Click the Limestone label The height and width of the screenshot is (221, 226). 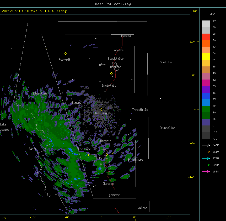40,93
